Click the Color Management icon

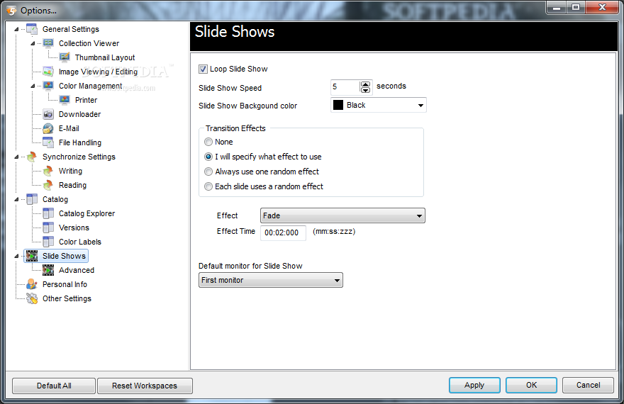tap(48, 86)
